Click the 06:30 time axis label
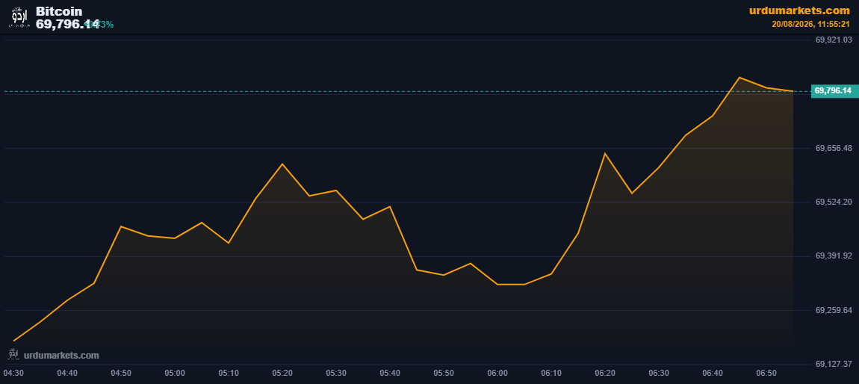Screen dimensions: 859x384 pos(659,373)
